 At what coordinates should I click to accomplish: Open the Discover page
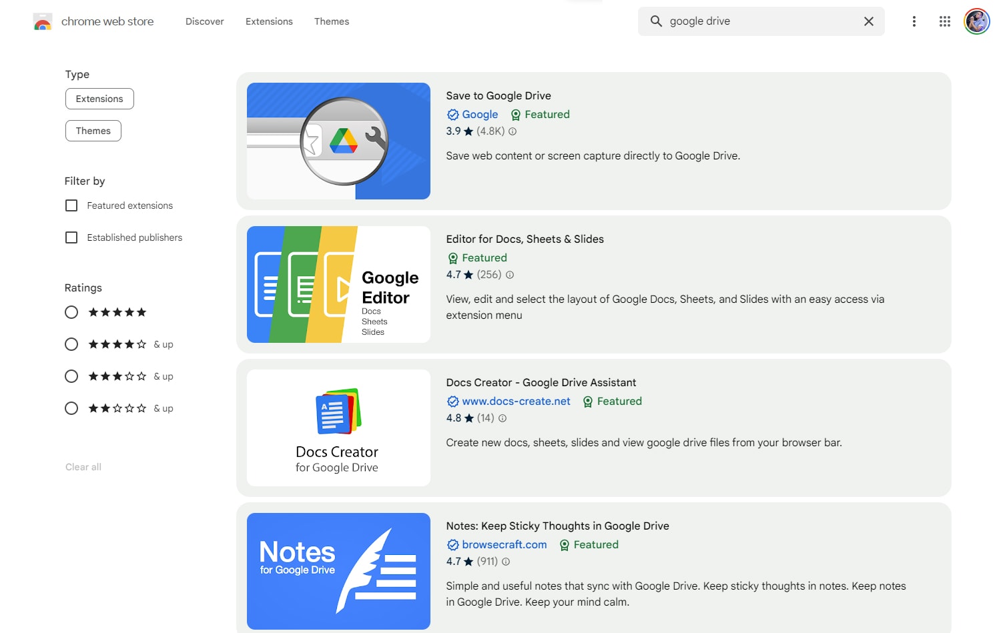click(204, 21)
